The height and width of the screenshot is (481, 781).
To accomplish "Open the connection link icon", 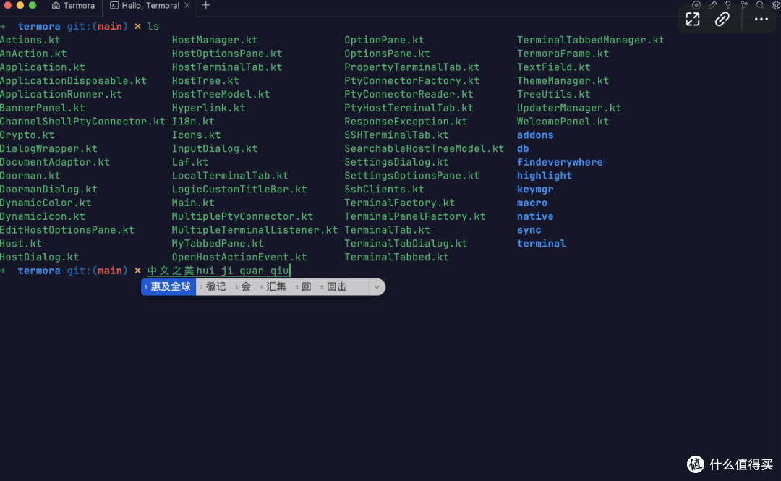I will [722, 20].
